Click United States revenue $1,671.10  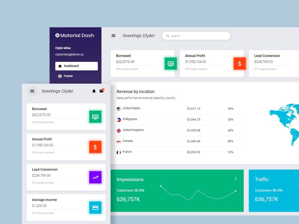194,108
